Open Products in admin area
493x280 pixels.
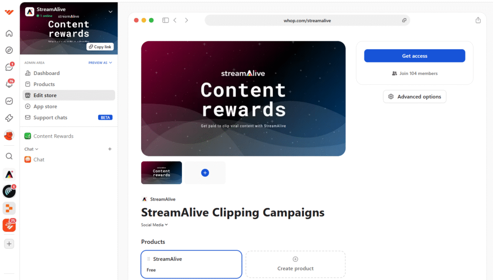point(68,84)
